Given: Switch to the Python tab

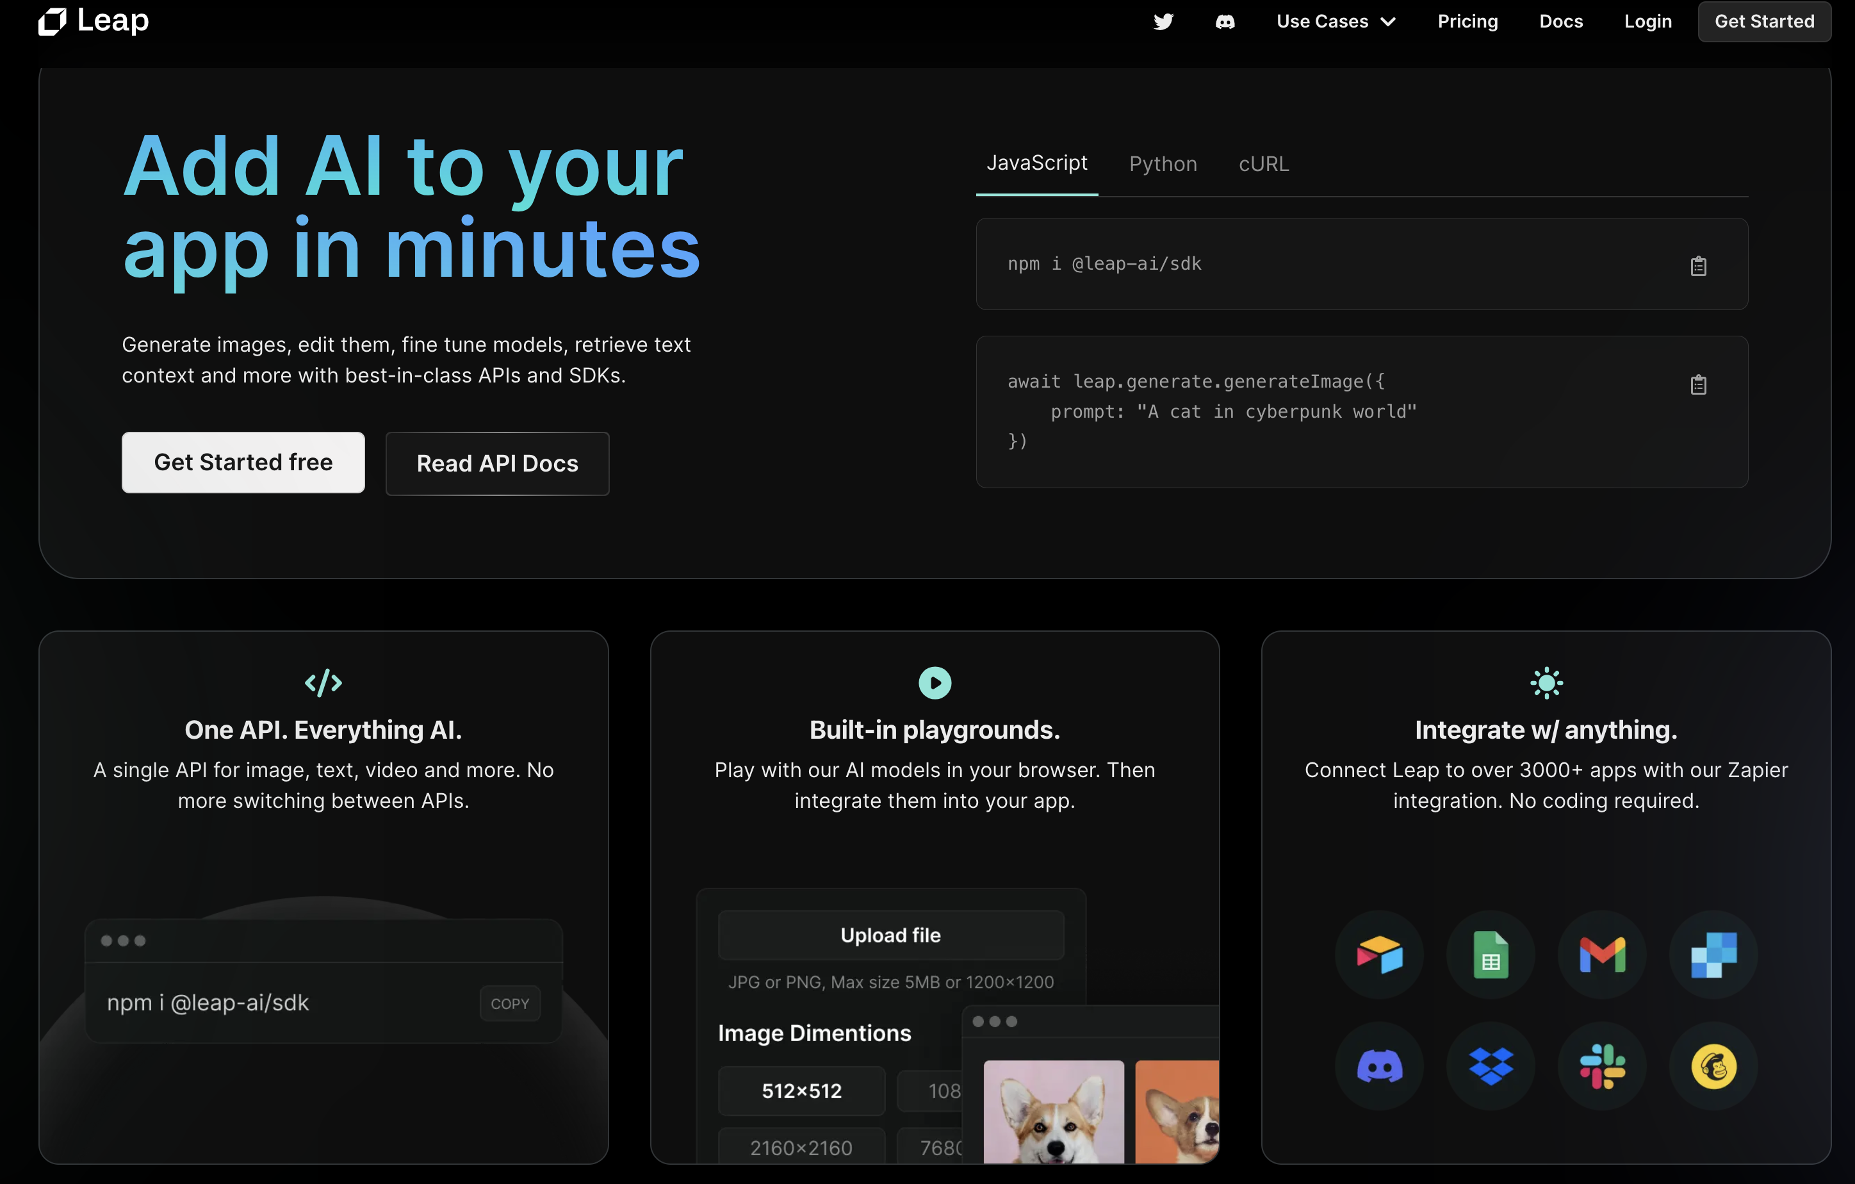Looking at the screenshot, I should point(1164,161).
